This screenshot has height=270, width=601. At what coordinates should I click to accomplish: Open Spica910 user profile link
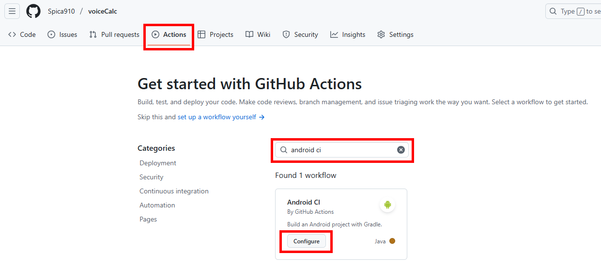[x=61, y=11]
